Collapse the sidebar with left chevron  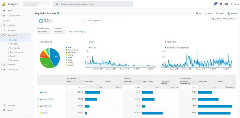[x=29, y=116]
